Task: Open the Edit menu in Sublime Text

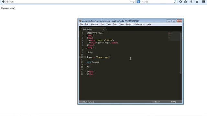Action: [x=87, y=24]
